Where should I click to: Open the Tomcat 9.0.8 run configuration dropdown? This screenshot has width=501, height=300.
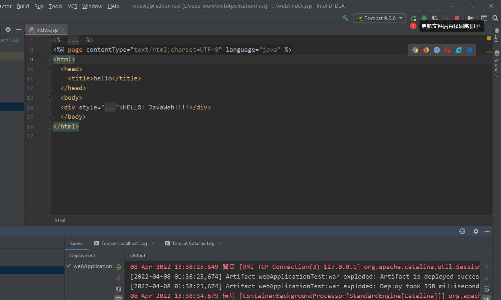[x=379, y=18]
